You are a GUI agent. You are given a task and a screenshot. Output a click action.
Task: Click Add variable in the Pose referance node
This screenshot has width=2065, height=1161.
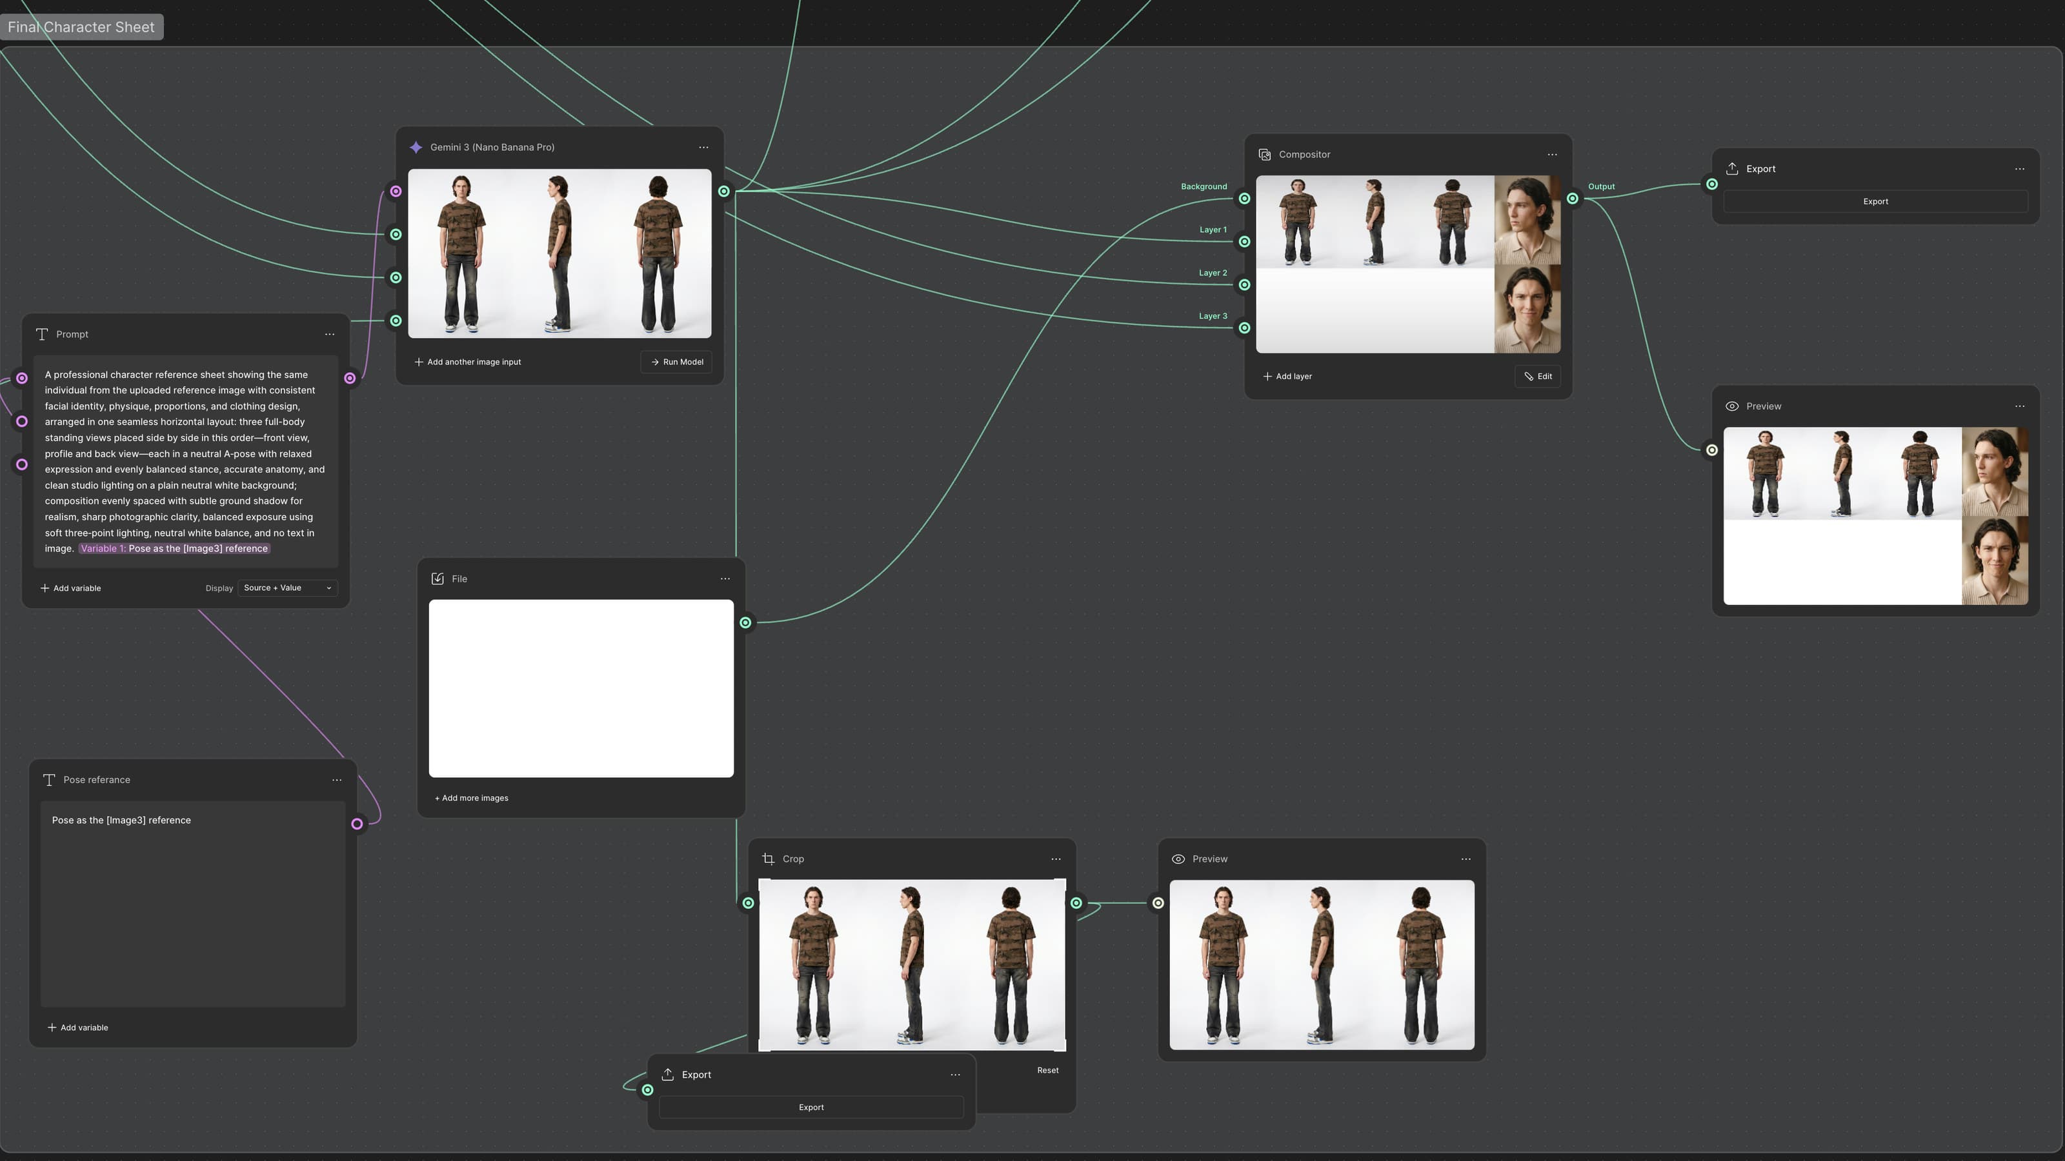pos(77,1027)
